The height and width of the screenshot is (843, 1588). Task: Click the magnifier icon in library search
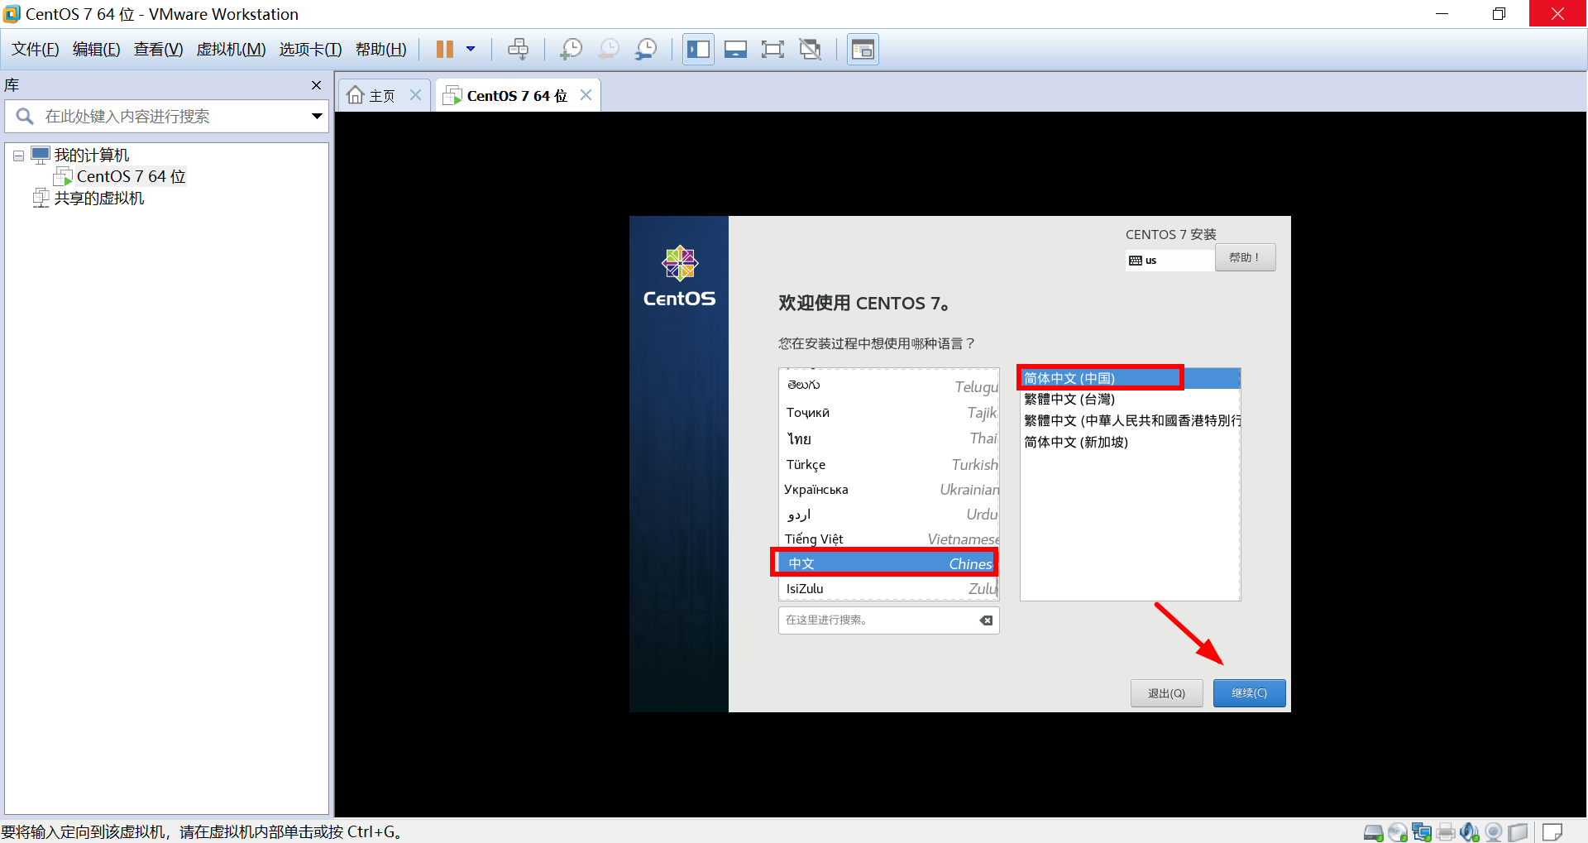(25, 117)
